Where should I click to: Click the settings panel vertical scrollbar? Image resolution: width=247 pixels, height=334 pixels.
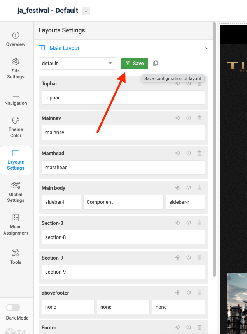coord(214,149)
